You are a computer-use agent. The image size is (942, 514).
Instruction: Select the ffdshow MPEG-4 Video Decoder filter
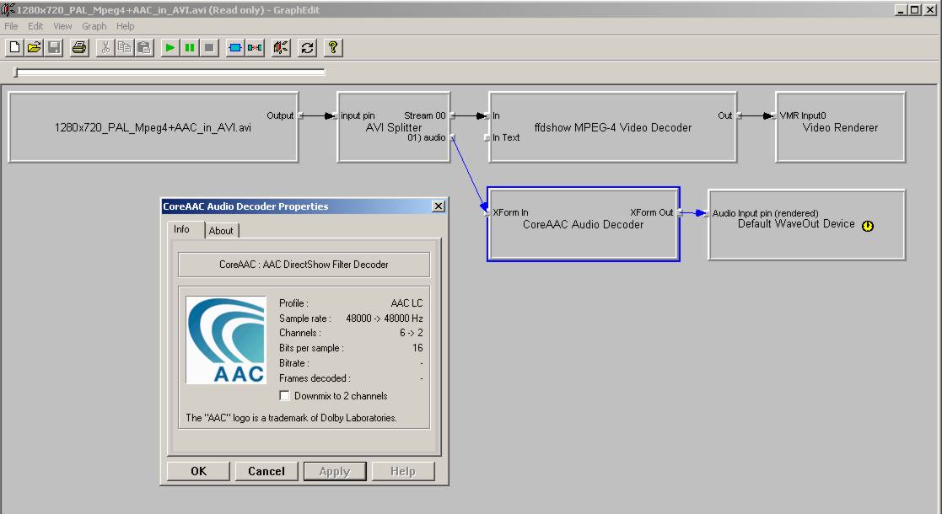(612, 128)
